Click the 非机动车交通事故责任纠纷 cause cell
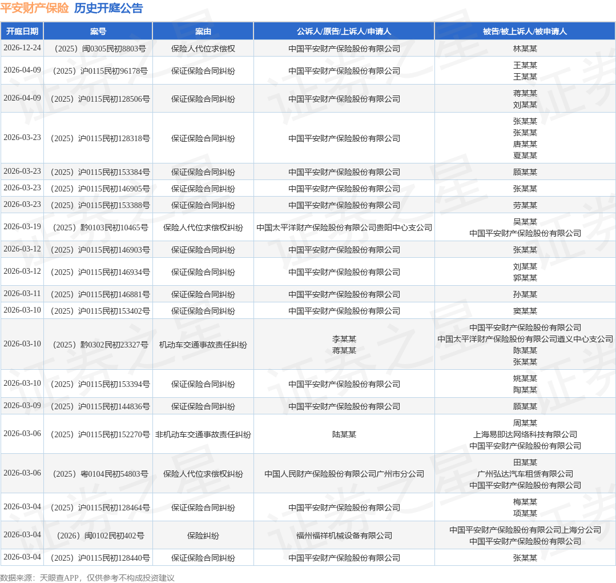 (x=203, y=434)
